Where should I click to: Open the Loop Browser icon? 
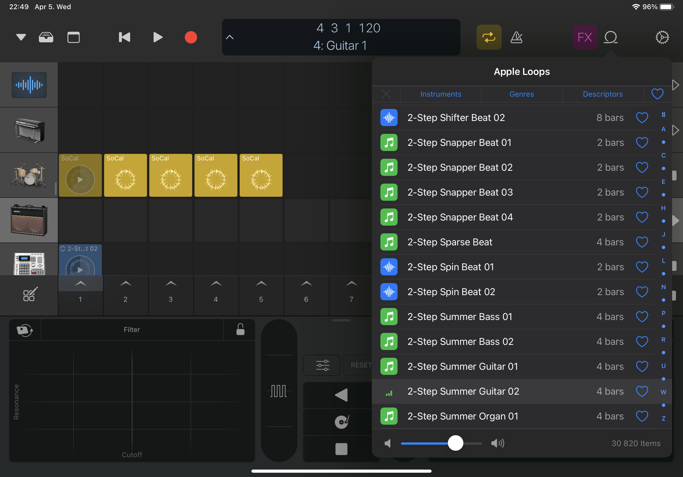click(610, 37)
